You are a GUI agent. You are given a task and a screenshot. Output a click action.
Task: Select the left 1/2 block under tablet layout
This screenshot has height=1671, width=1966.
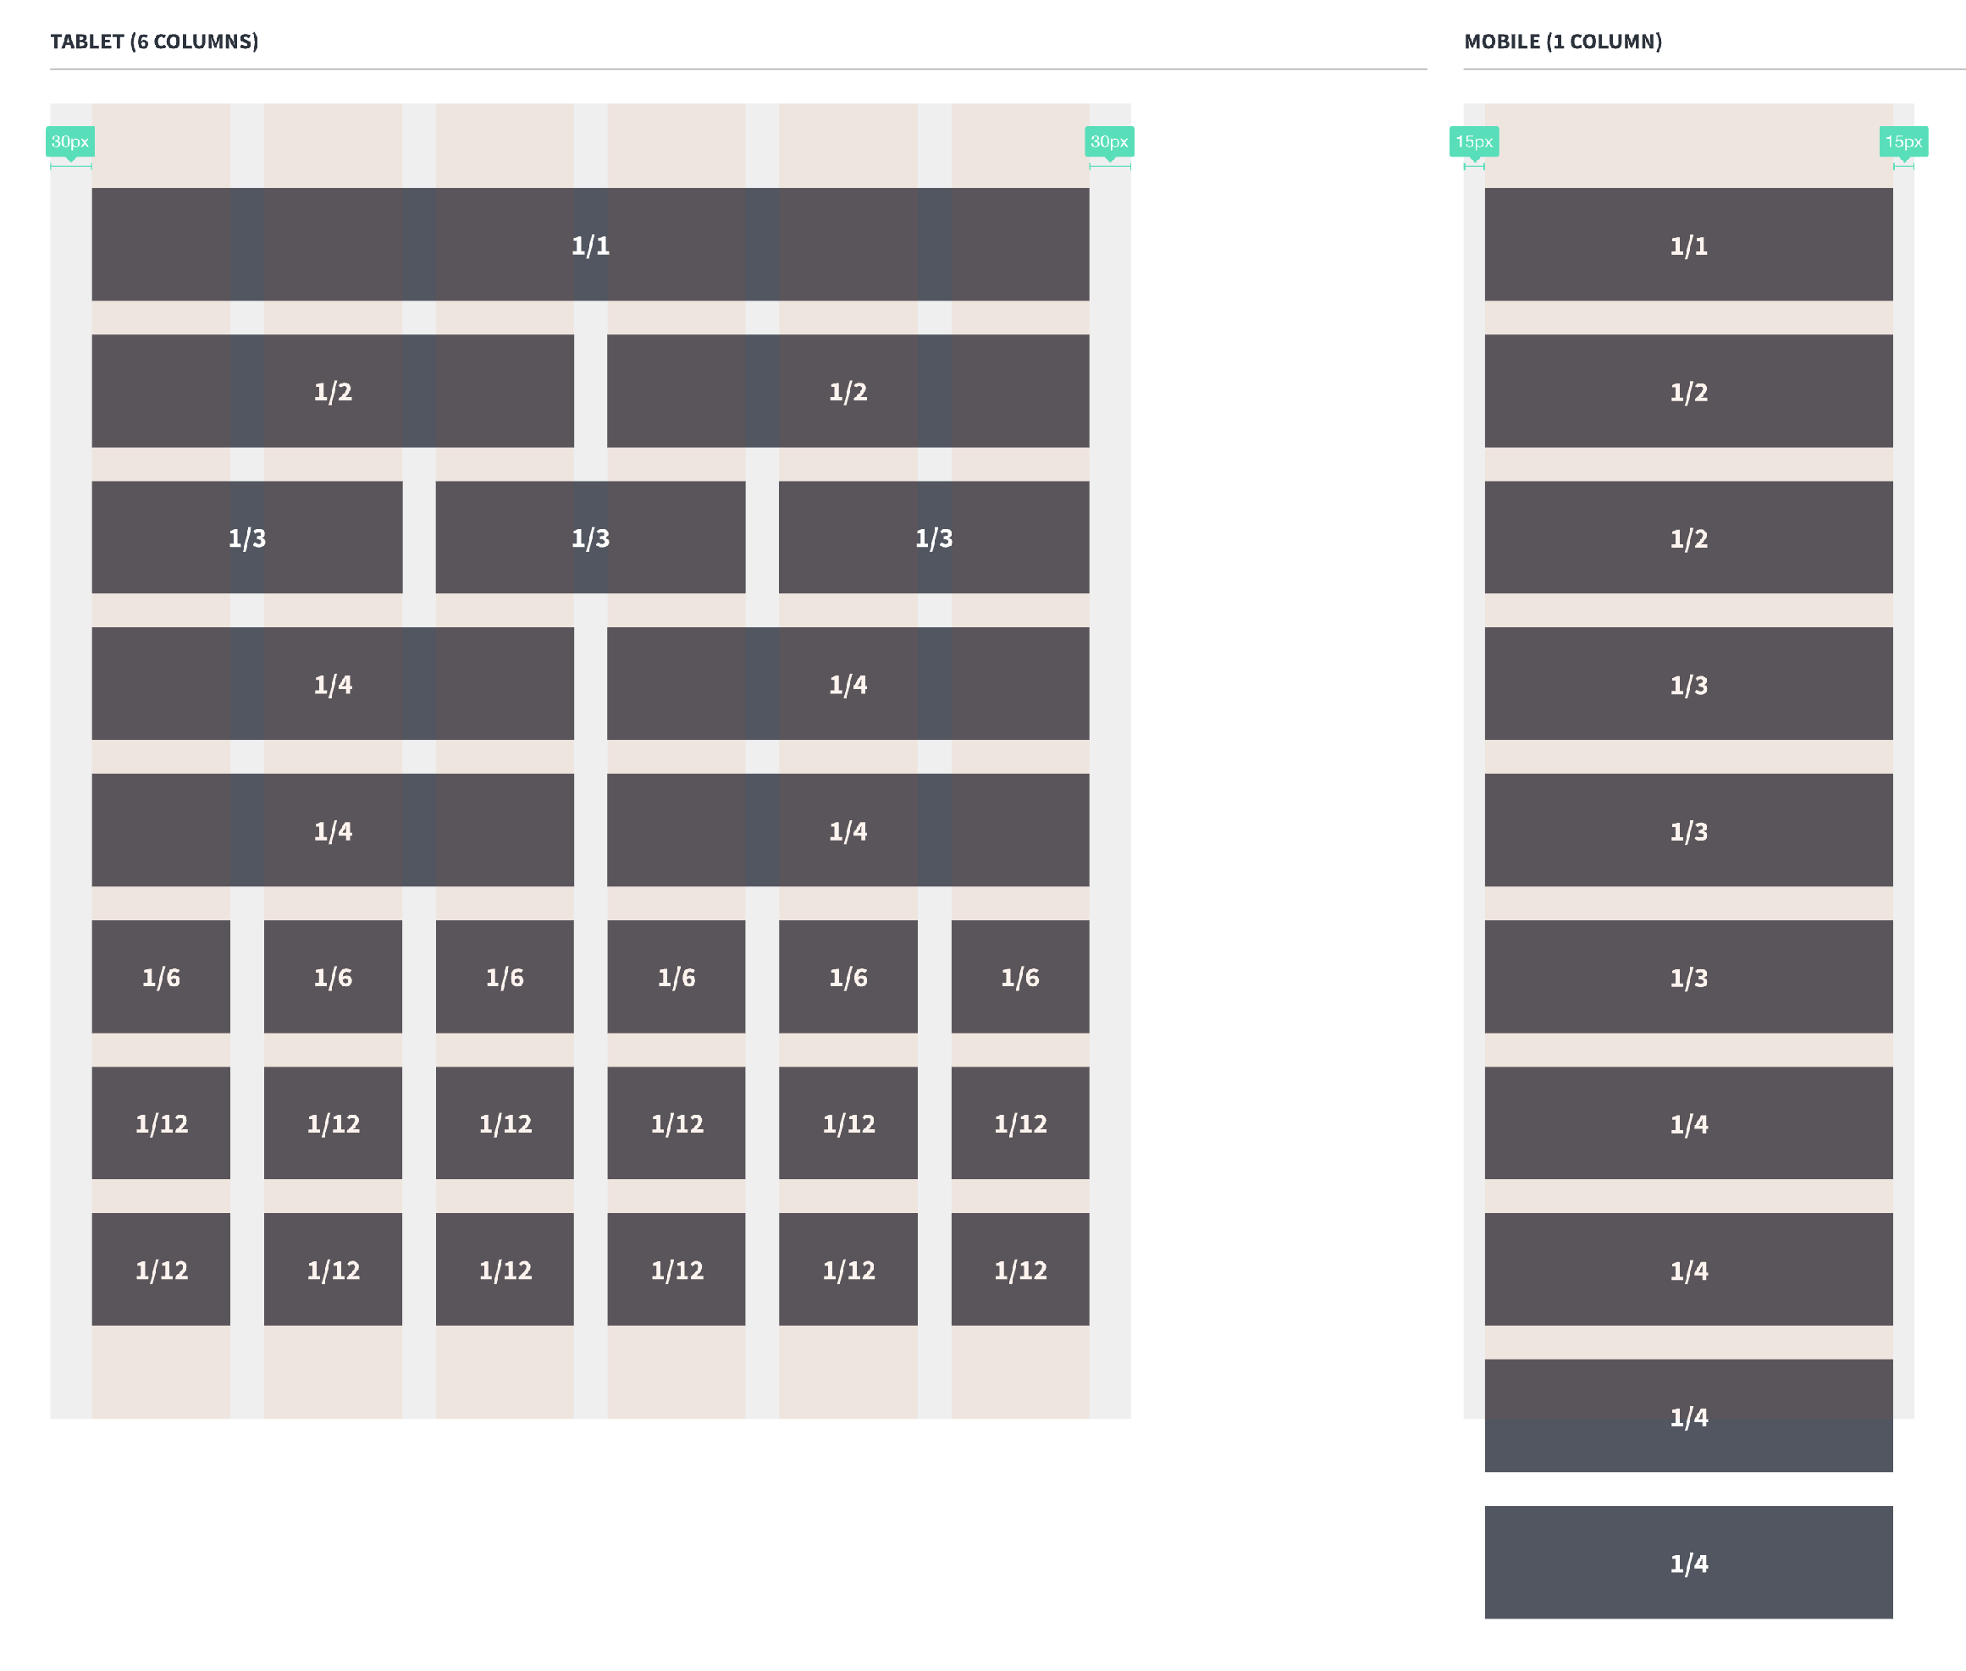pos(333,391)
